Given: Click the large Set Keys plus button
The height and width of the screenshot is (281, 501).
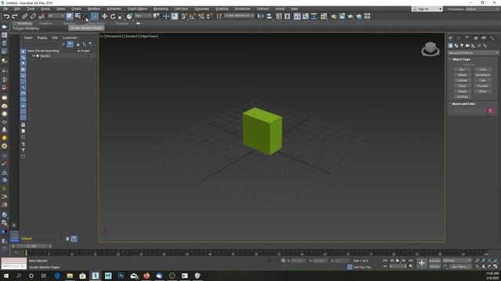Looking at the screenshot, I should tap(422, 263).
